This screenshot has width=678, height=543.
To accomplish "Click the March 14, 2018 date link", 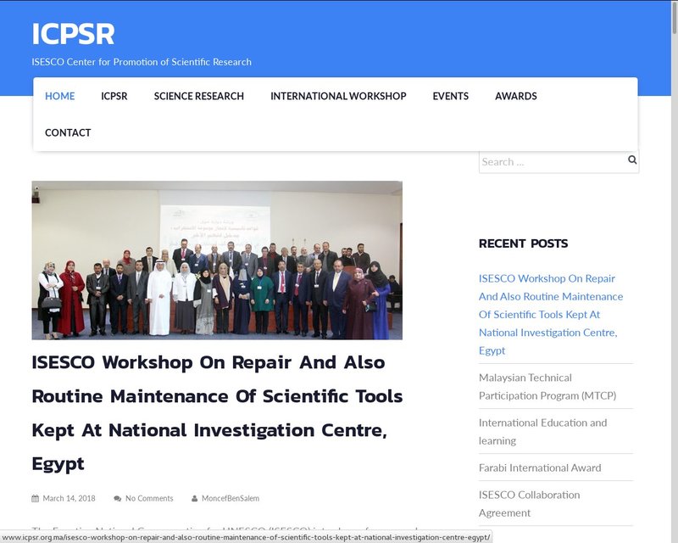I will coord(69,498).
